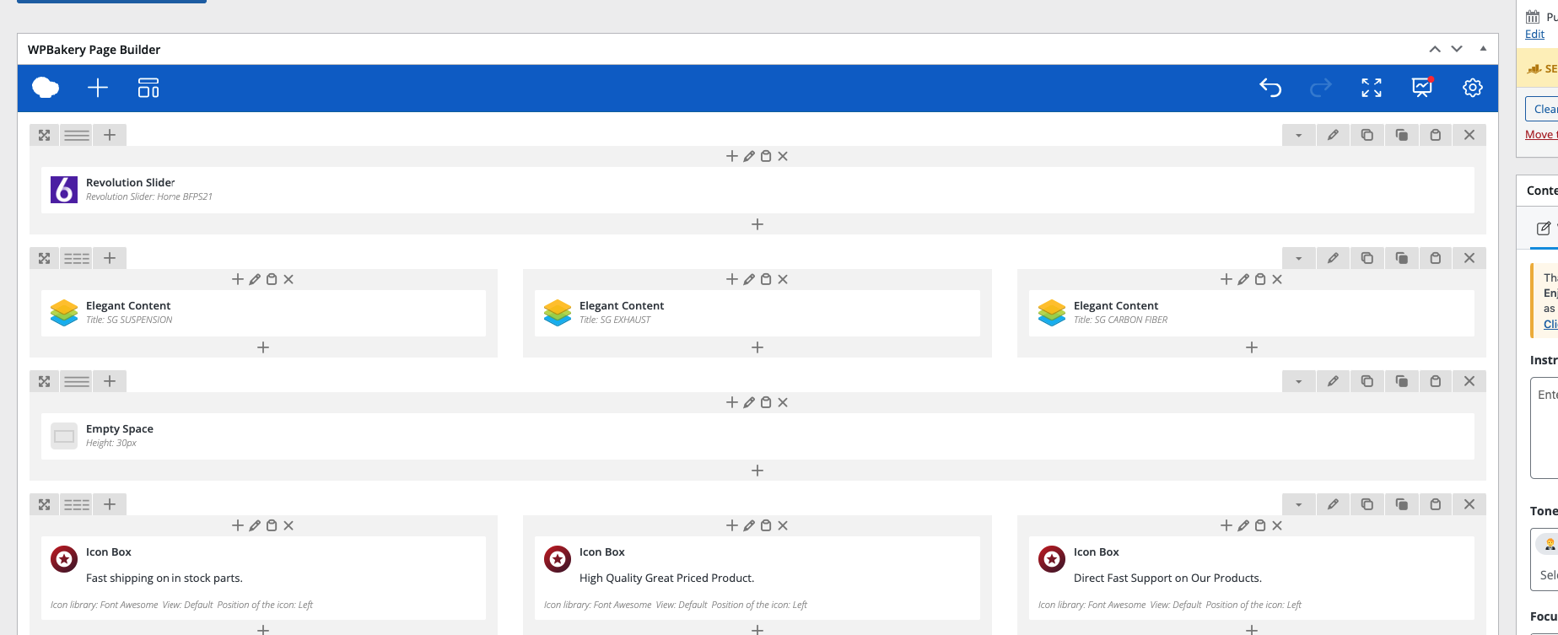Screen dimensions: 1558x635
Task: Toggle collapse arrow of Elegant Content row
Action: point(1299,258)
